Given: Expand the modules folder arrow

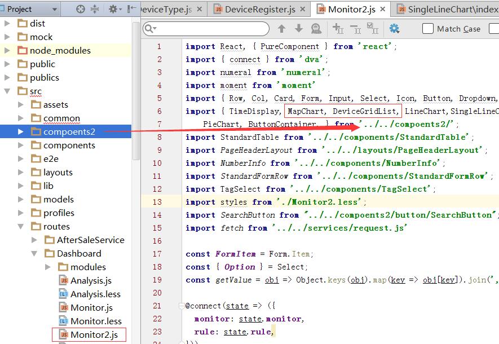Looking at the screenshot, I should tap(48, 267).
